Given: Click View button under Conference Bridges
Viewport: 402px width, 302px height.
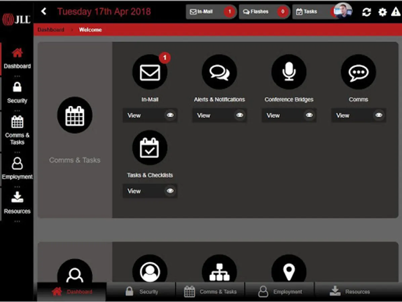Looking at the screenshot, I should (x=289, y=115).
